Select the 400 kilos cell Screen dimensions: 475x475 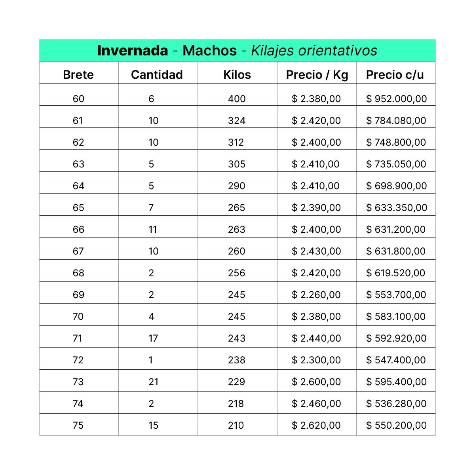click(237, 99)
